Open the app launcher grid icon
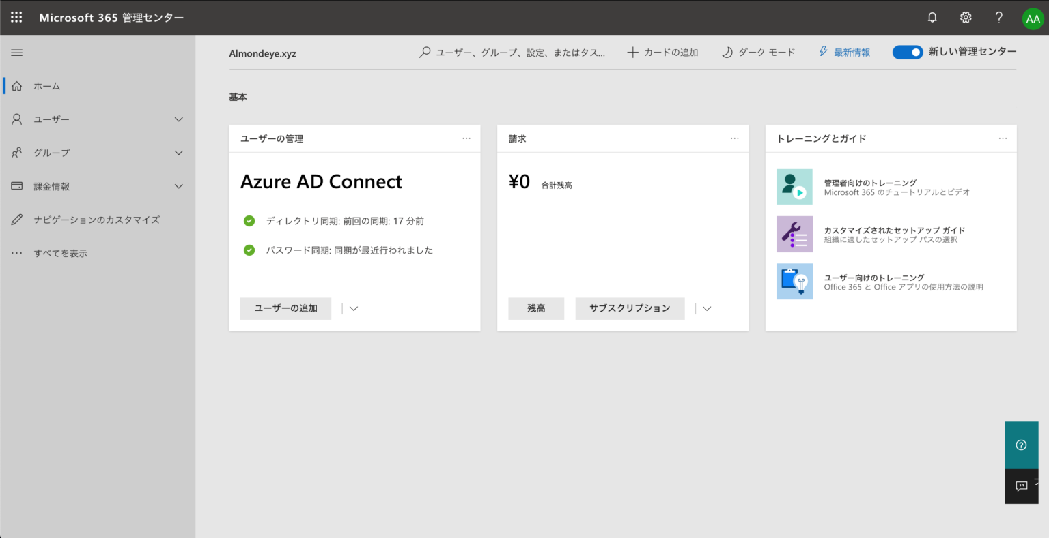 pyautogui.click(x=16, y=17)
